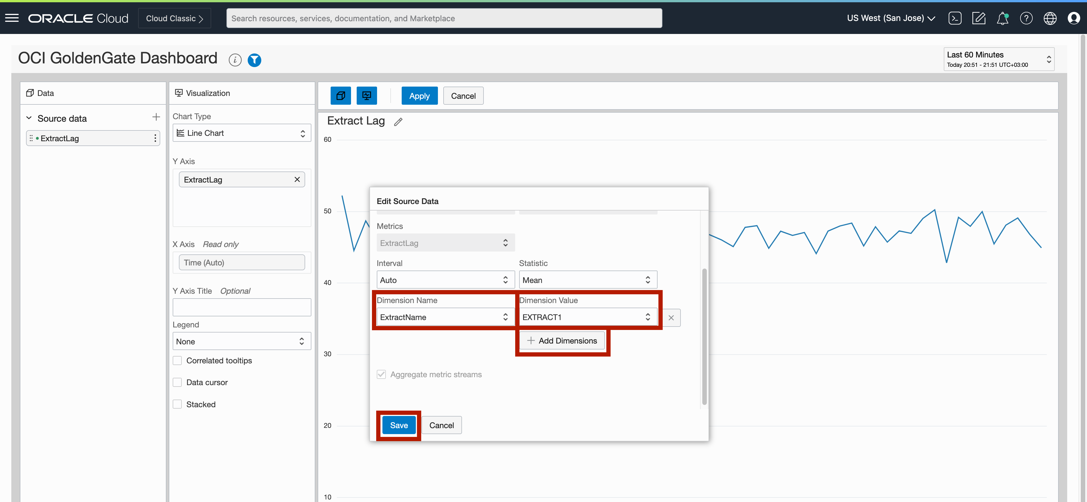Open the Chart Type Line Chart dropdown

[x=241, y=133]
